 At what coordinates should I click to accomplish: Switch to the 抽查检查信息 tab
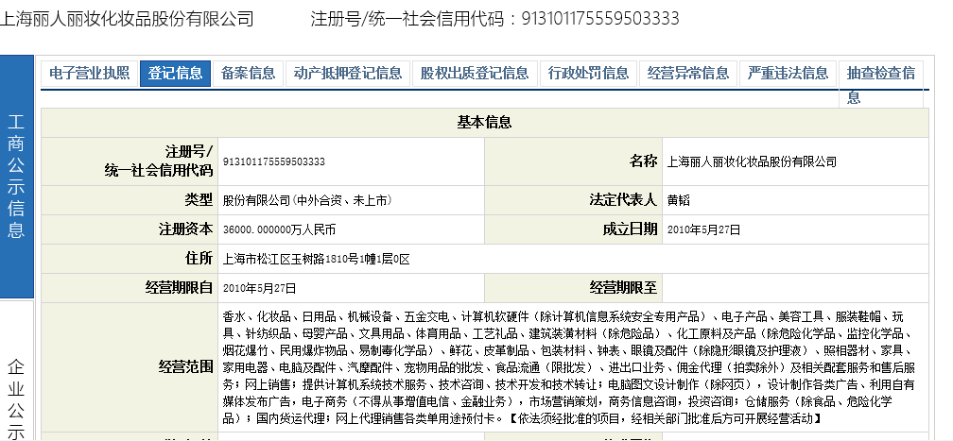(x=881, y=75)
